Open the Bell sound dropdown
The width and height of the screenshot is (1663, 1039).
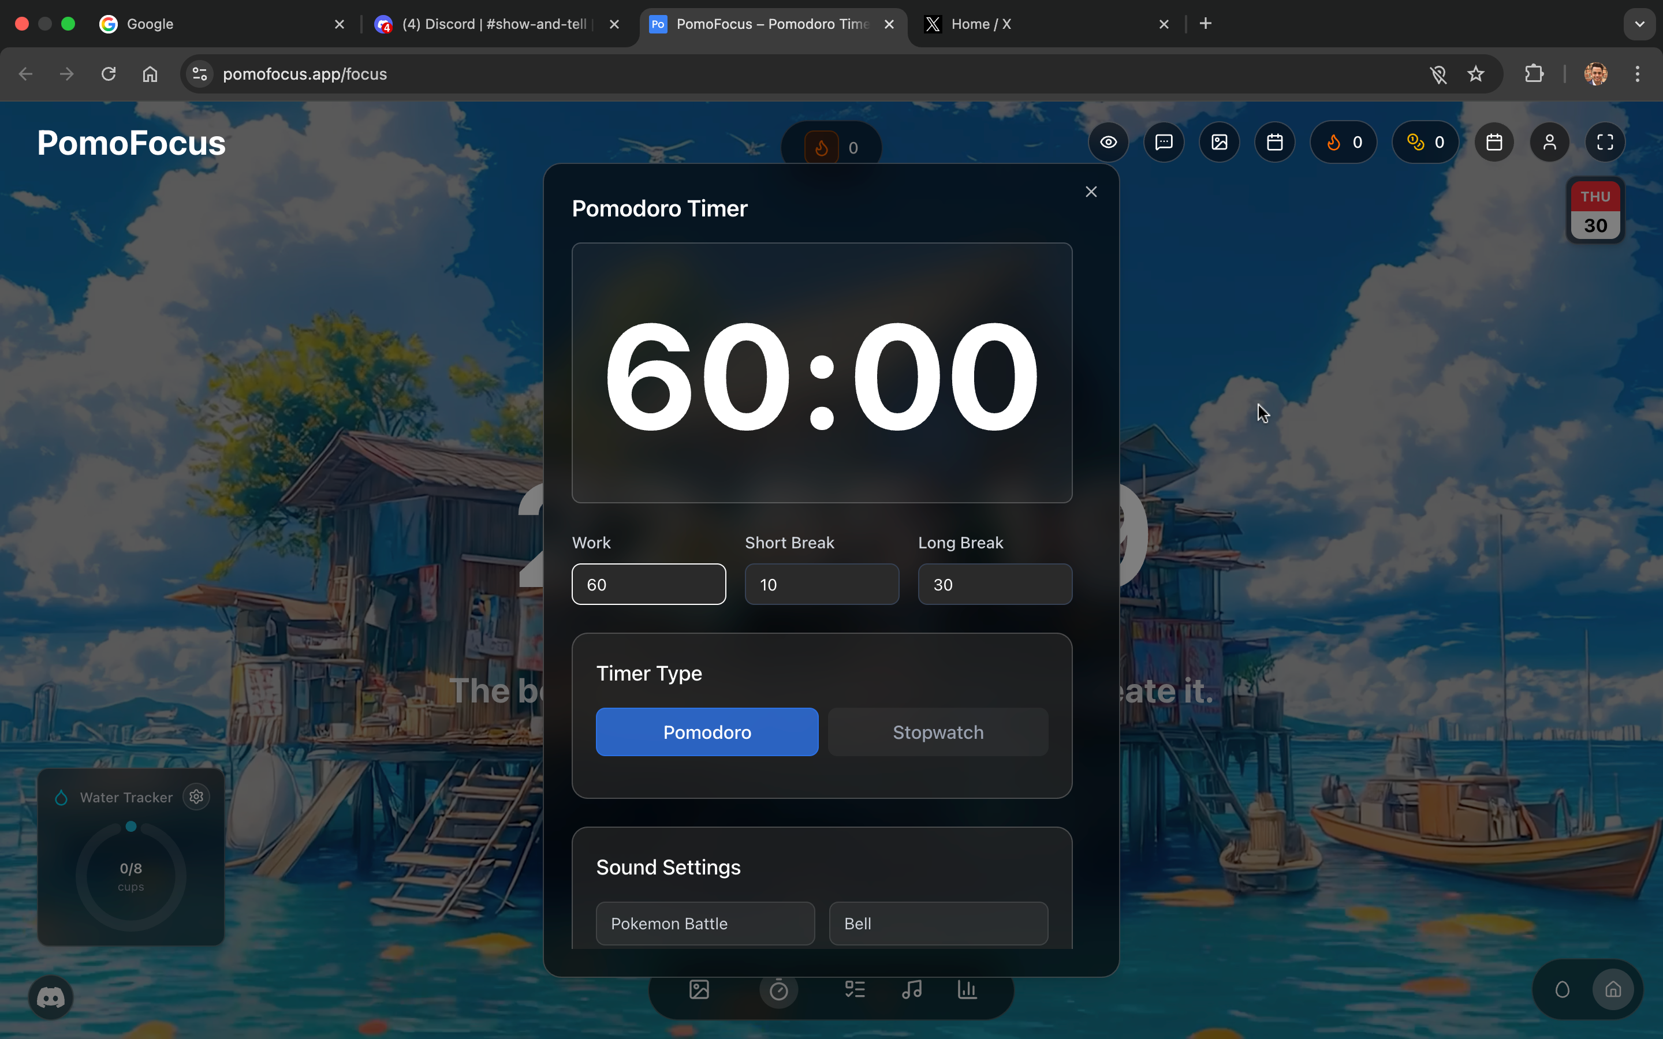point(938,923)
